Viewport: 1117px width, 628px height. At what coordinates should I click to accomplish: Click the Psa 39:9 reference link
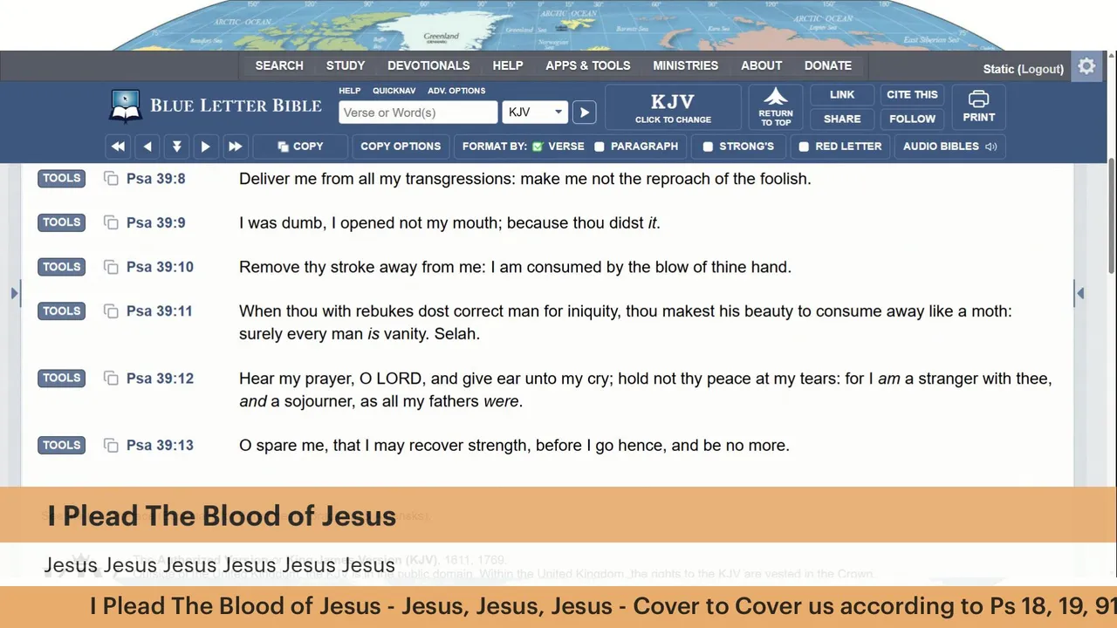pyautogui.click(x=155, y=222)
